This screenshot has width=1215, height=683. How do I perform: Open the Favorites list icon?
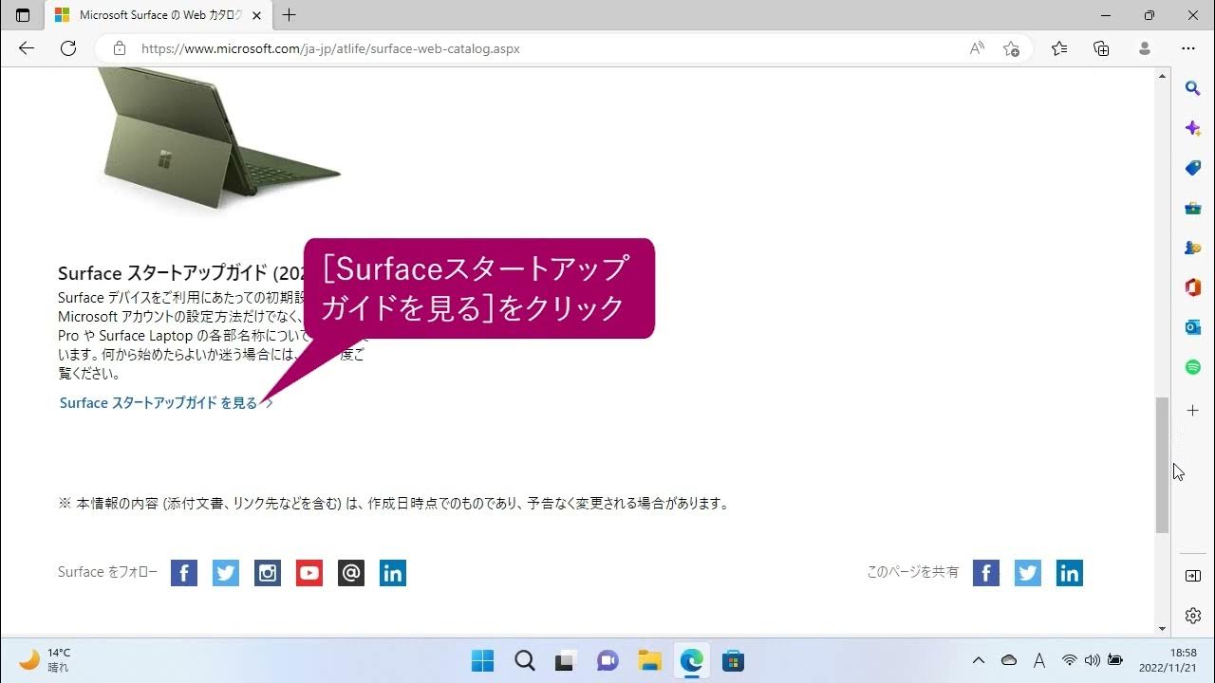pos(1059,48)
